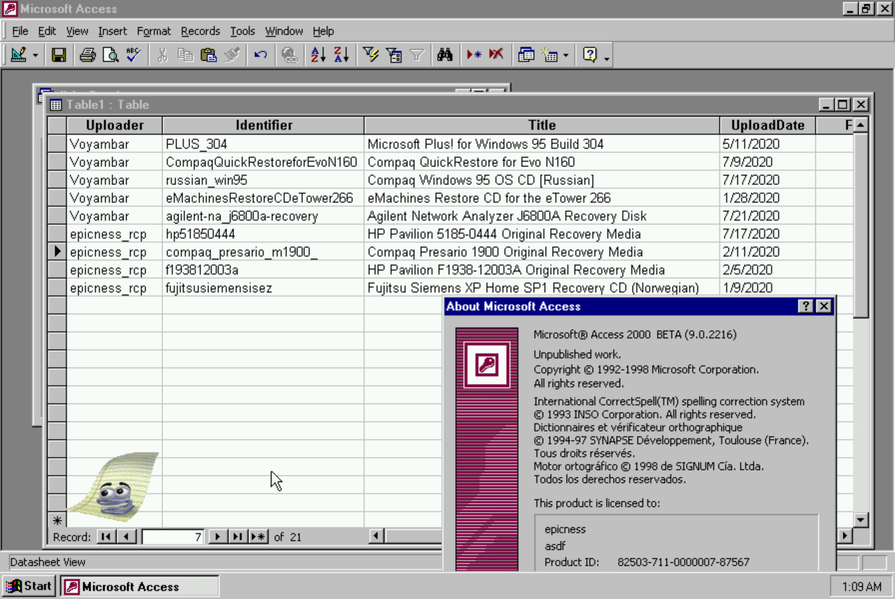Click the Office Assistant help icon

click(x=590, y=55)
